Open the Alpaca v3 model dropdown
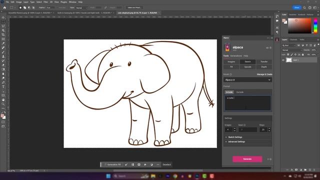Screen dimensions: 320x180 (x=247, y=80)
